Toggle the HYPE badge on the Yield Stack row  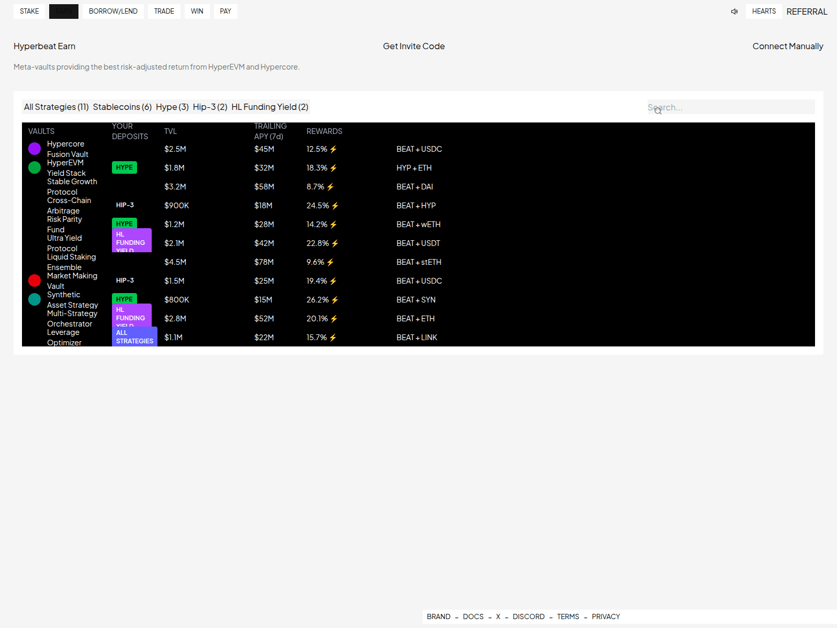(x=124, y=167)
